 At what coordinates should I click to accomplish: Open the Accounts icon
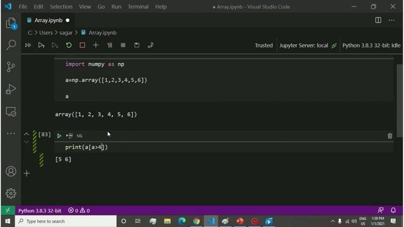click(11, 172)
